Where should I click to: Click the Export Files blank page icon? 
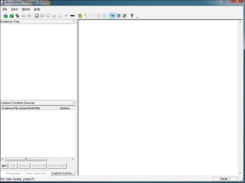(93, 16)
